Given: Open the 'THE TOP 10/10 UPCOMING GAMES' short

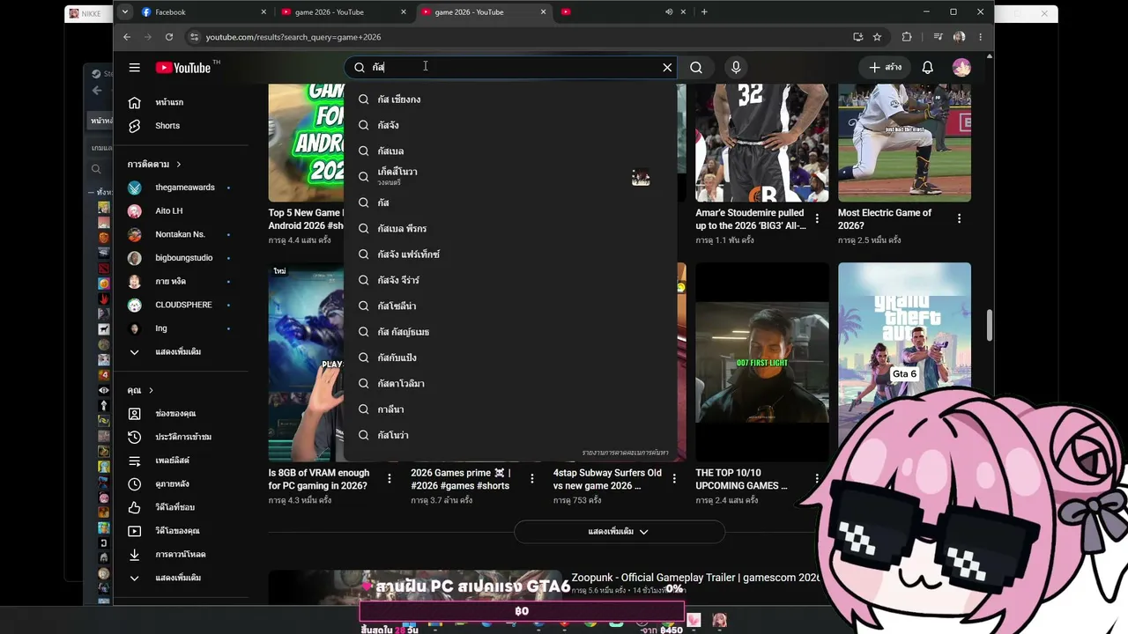Looking at the screenshot, I should [x=761, y=361].
